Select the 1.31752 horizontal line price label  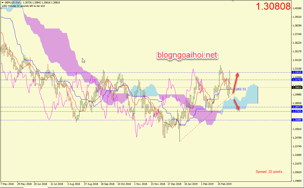point(297,80)
